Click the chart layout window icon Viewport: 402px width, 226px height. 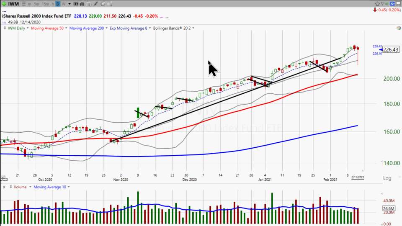pos(399,4)
